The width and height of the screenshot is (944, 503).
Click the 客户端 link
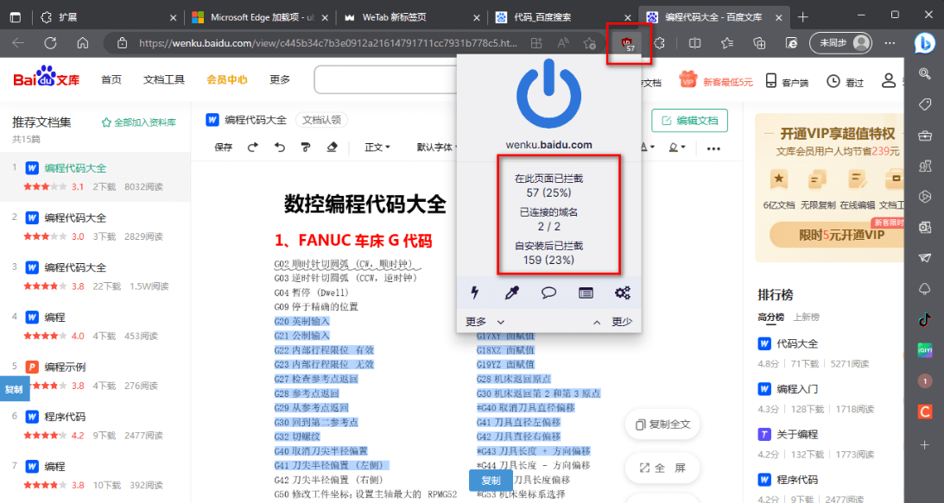click(787, 81)
